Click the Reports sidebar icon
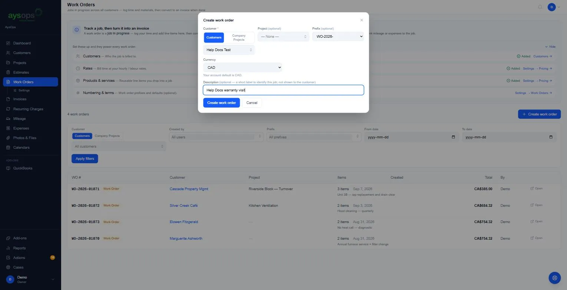The width and height of the screenshot is (567, 290). pos(8,248)
